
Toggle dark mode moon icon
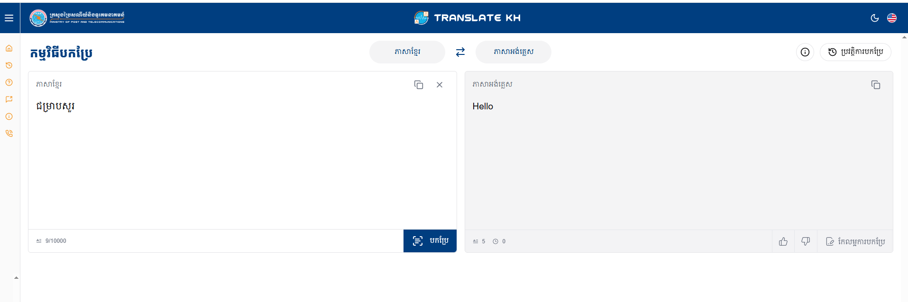[x=875, y=18]
